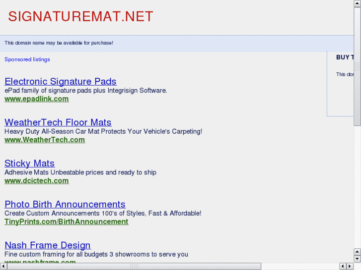Click the ePad family description text
Screen dimensions: 361x270
85,91
